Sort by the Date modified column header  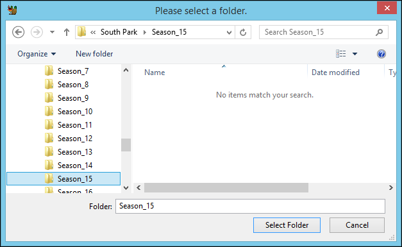coord(335,72)
